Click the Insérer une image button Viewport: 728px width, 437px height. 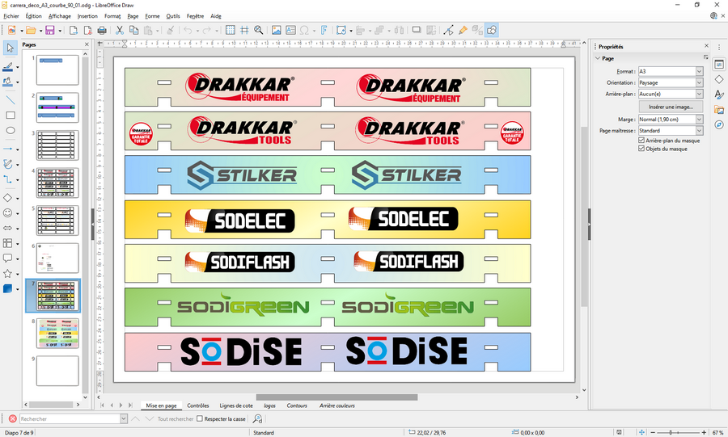[671, 107]
